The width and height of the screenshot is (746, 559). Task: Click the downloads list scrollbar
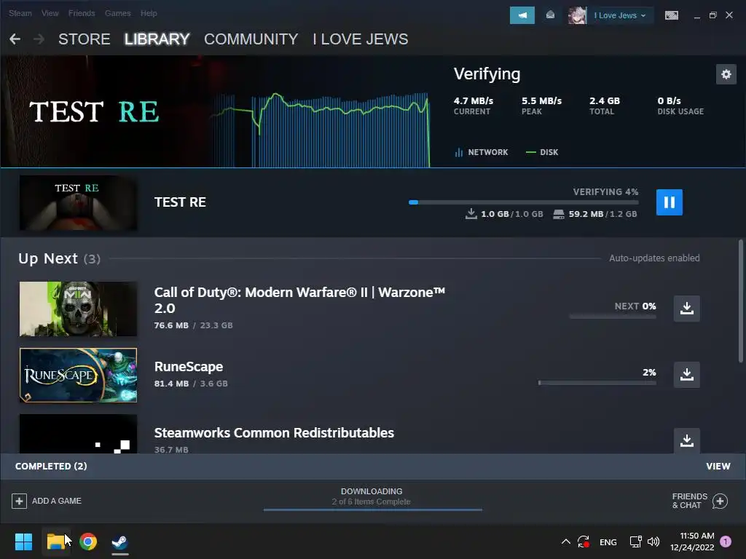tap(740, 302)
